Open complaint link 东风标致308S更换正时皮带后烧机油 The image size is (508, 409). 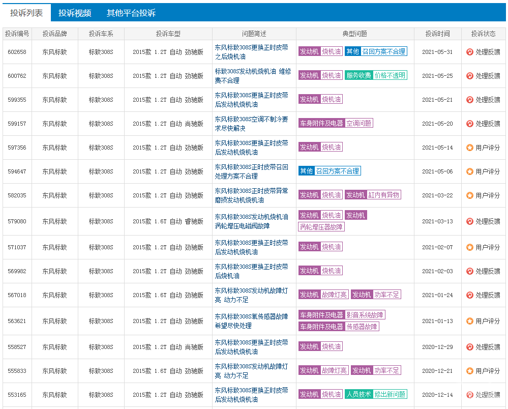tap(251, 271)
